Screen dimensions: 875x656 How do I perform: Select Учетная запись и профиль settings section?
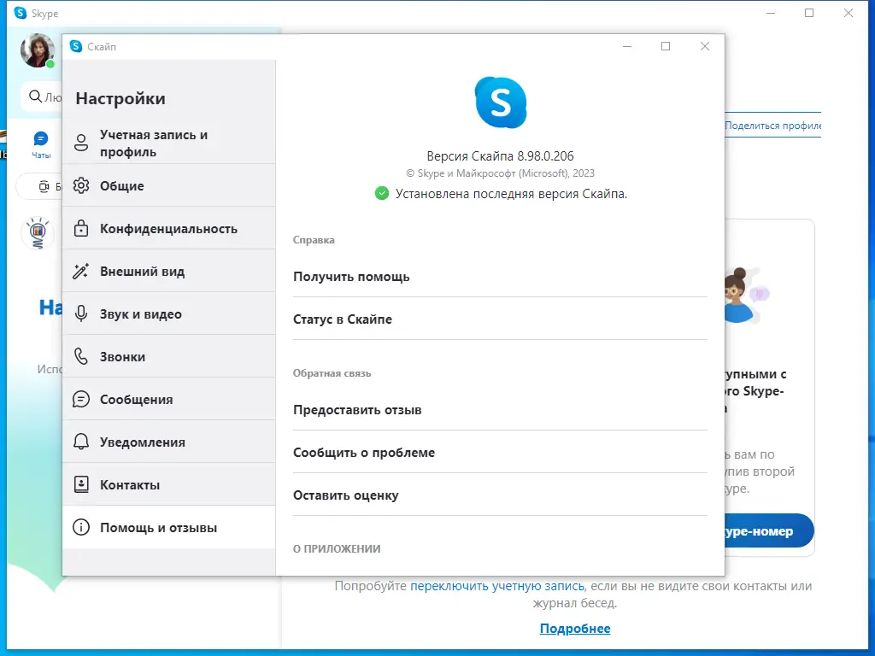169,143
